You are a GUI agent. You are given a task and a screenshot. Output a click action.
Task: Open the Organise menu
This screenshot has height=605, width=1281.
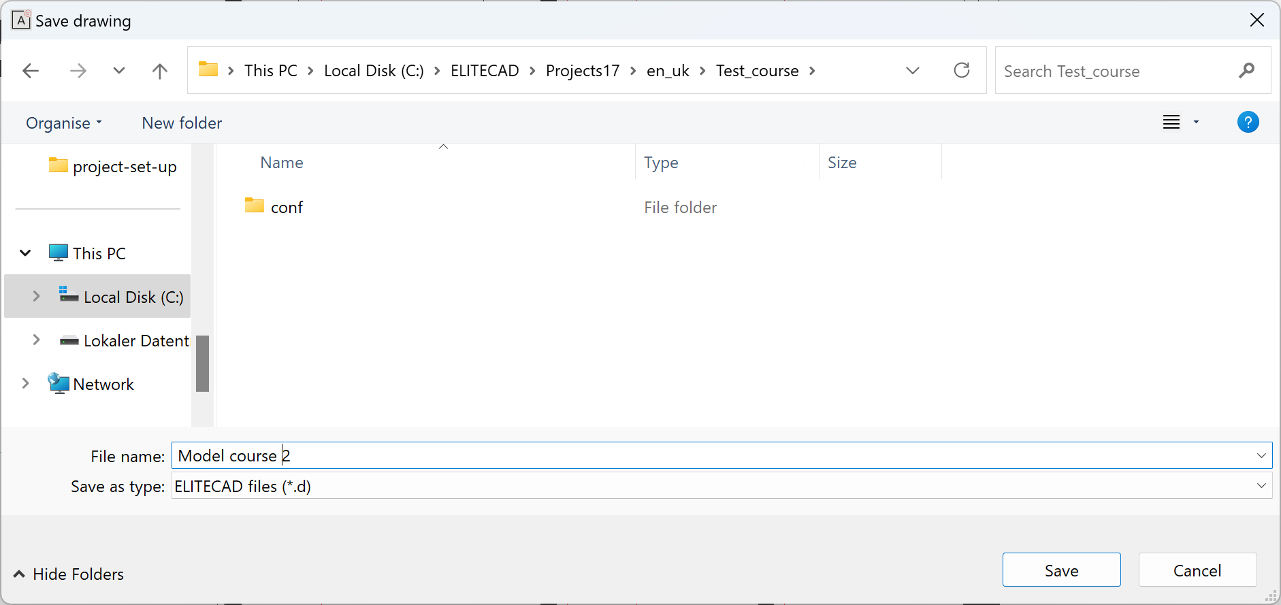pos(63,123)
